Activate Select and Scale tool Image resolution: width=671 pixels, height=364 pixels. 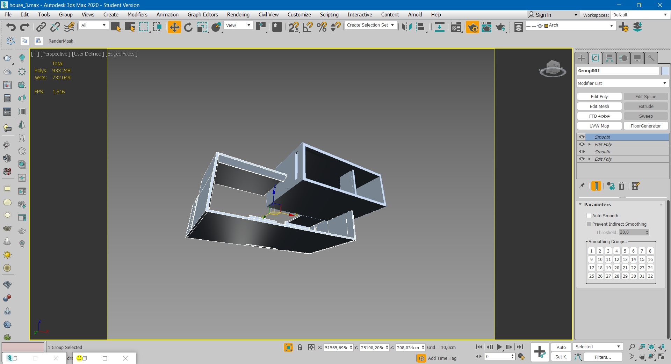pos(202,27)
